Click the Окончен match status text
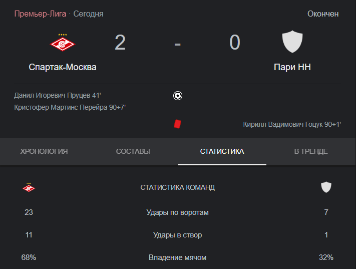 (x=323, y=14)
